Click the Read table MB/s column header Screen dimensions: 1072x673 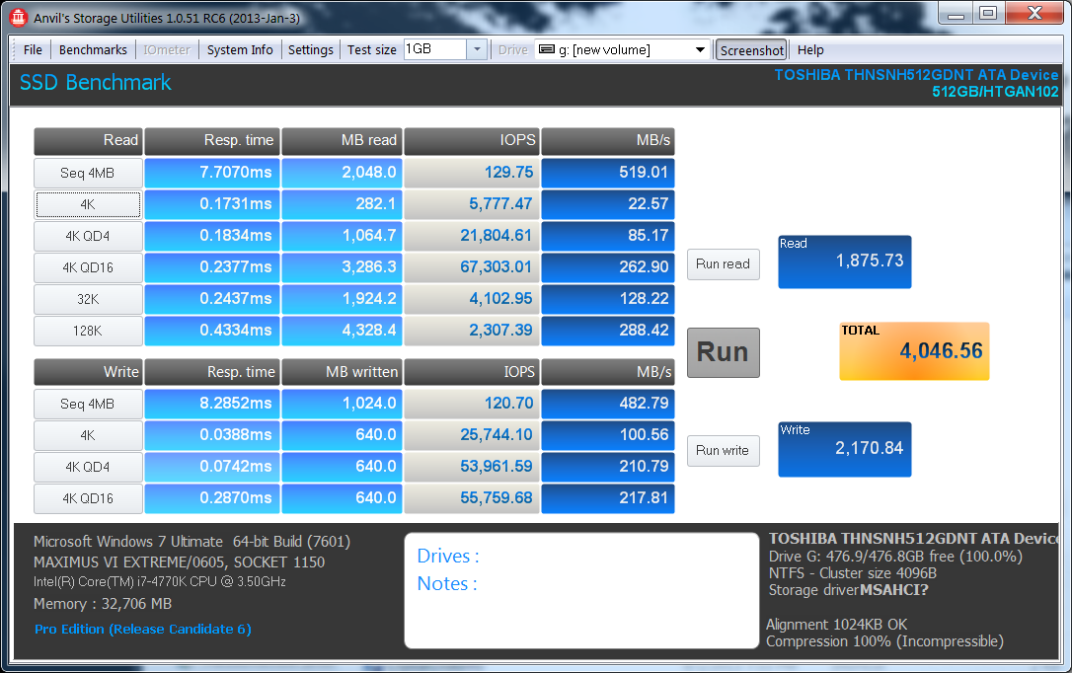click(608, 141)
